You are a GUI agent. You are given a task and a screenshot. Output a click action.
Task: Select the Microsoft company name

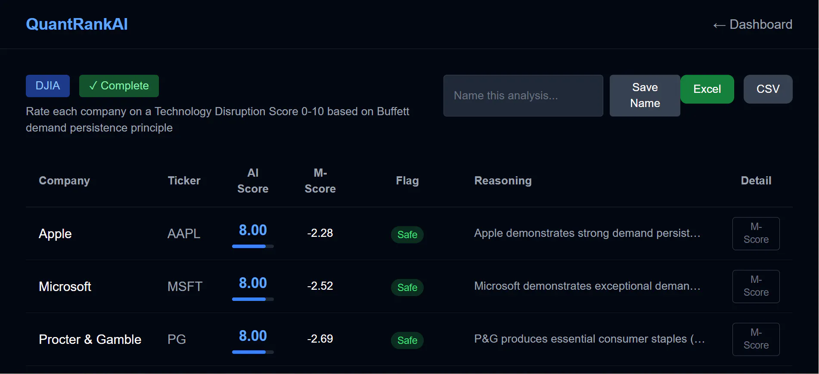click(x=65, y=286)
